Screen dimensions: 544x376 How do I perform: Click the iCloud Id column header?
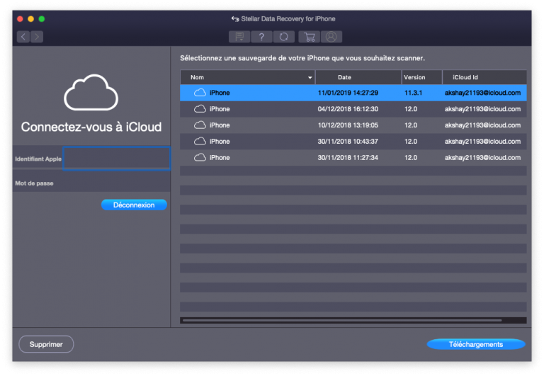[x=465, y=77]
